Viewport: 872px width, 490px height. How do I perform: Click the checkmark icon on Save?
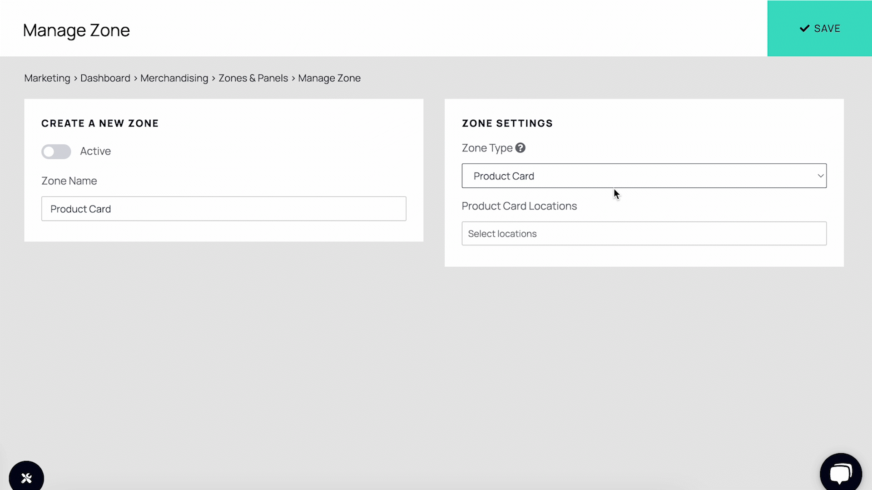pyautogui.click(x=804, y=29)
